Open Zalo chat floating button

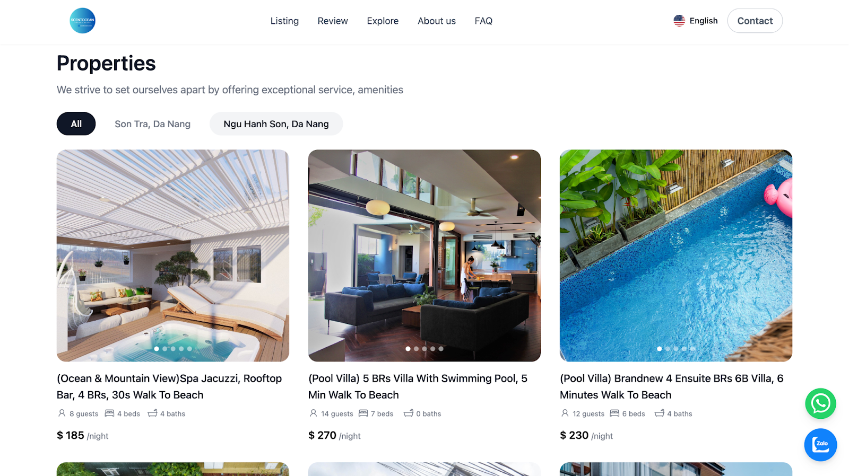(820, 445)
